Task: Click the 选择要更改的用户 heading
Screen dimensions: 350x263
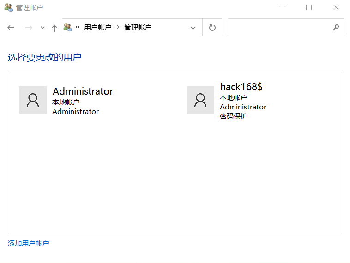Action: tap(44, 57)
